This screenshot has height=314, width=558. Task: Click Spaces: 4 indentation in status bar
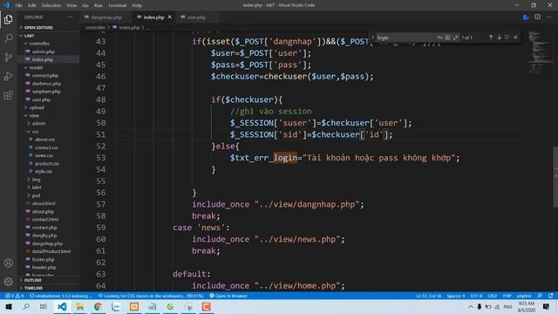(x=456, y=296)
